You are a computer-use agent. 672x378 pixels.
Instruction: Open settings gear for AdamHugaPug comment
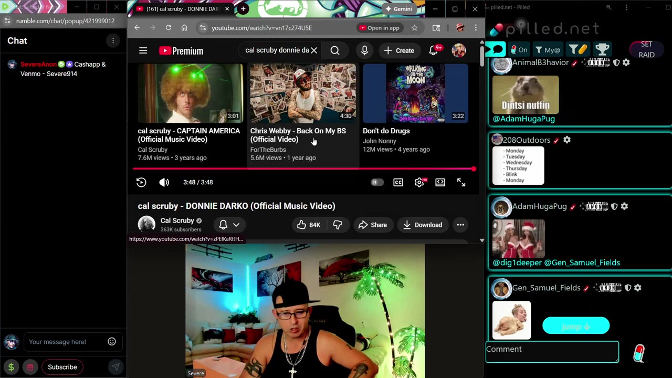point(624,206)
